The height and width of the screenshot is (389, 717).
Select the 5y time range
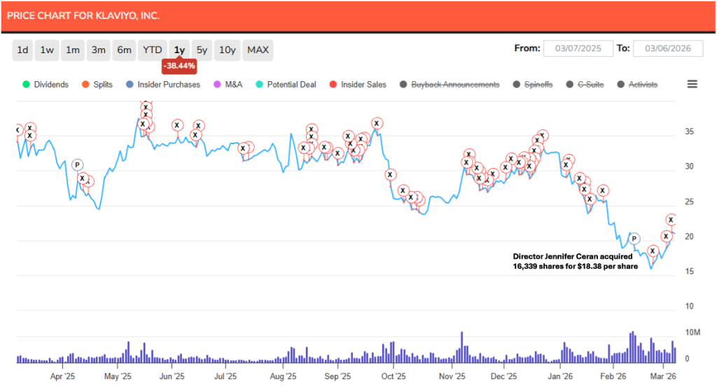pos(202,50)
